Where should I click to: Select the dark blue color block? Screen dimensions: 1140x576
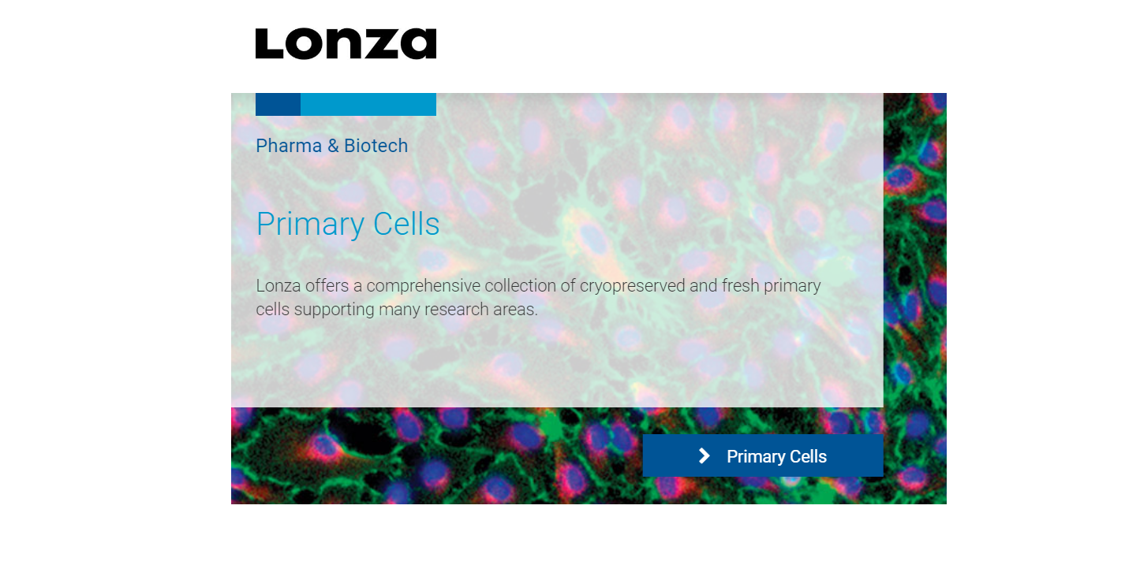278,104
